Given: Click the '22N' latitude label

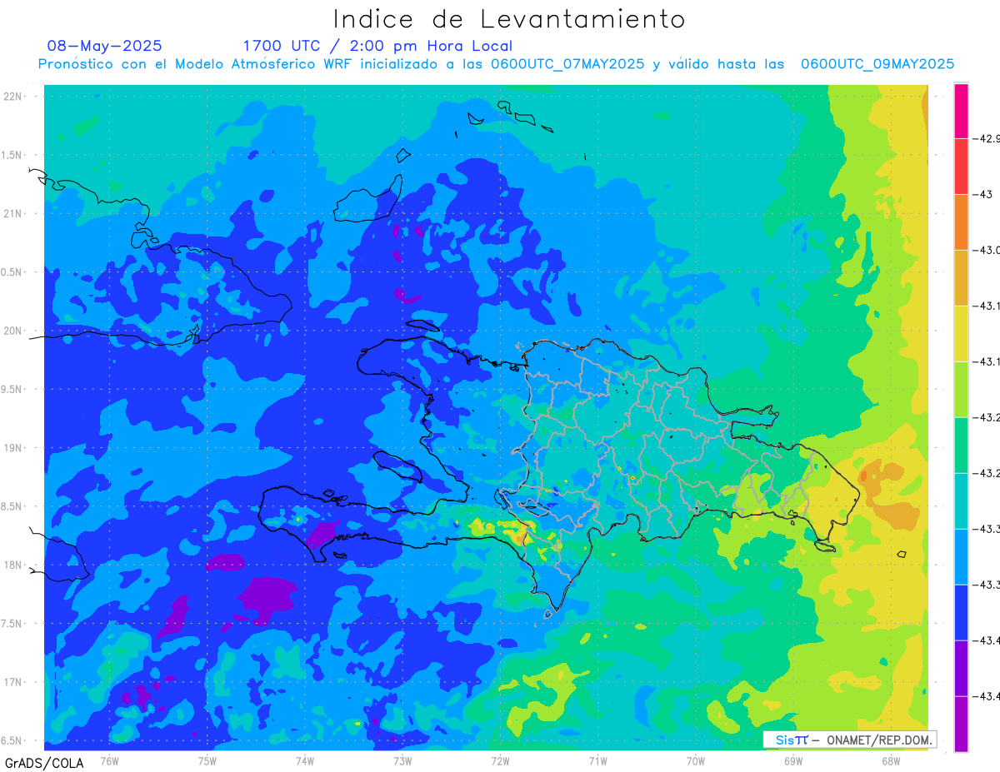Looking at the screenshot, I should tap(13, 96).
